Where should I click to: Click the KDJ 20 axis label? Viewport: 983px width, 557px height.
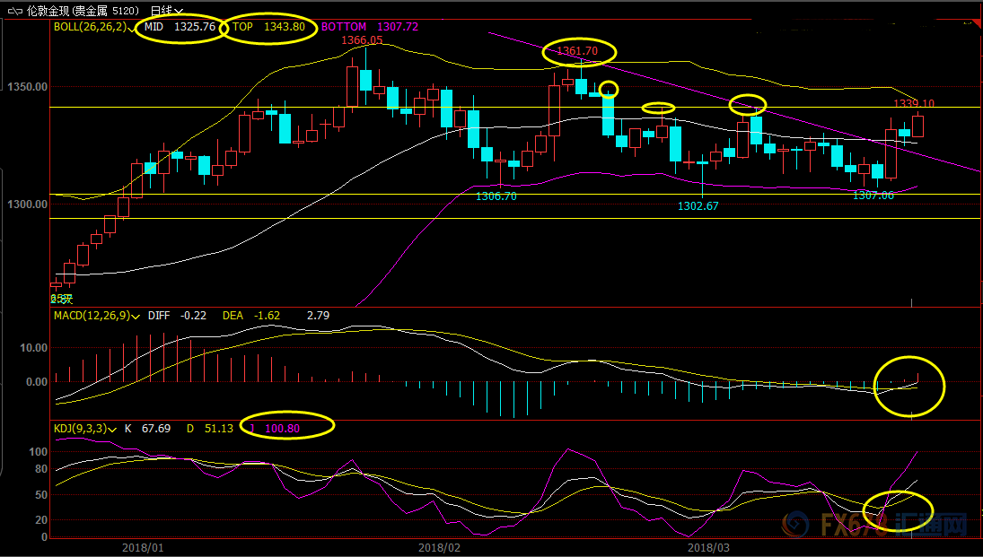point(41,520)
